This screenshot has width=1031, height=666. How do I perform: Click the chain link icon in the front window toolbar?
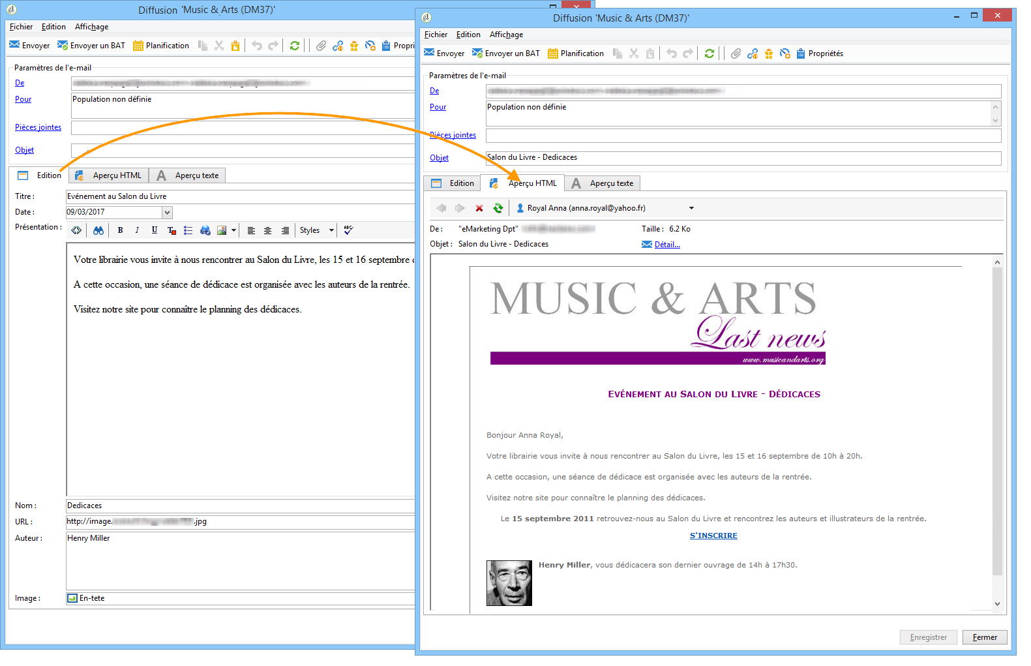[753, 53]
